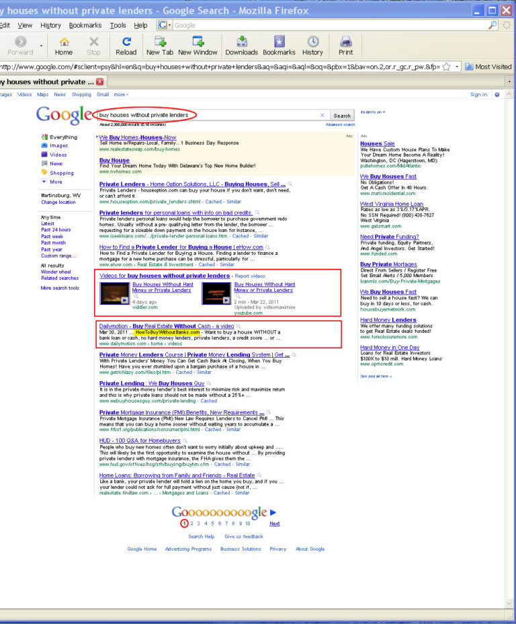Screen dimensions: 516x624
Task: Close the tab with red X icon
Action: coord(100,81)
